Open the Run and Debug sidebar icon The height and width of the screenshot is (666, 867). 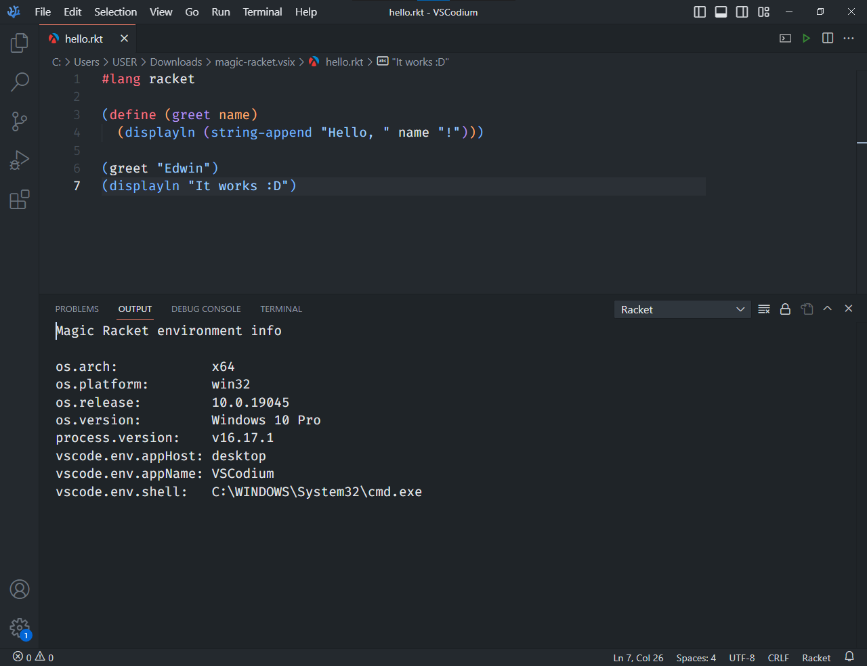pos(19,160)
